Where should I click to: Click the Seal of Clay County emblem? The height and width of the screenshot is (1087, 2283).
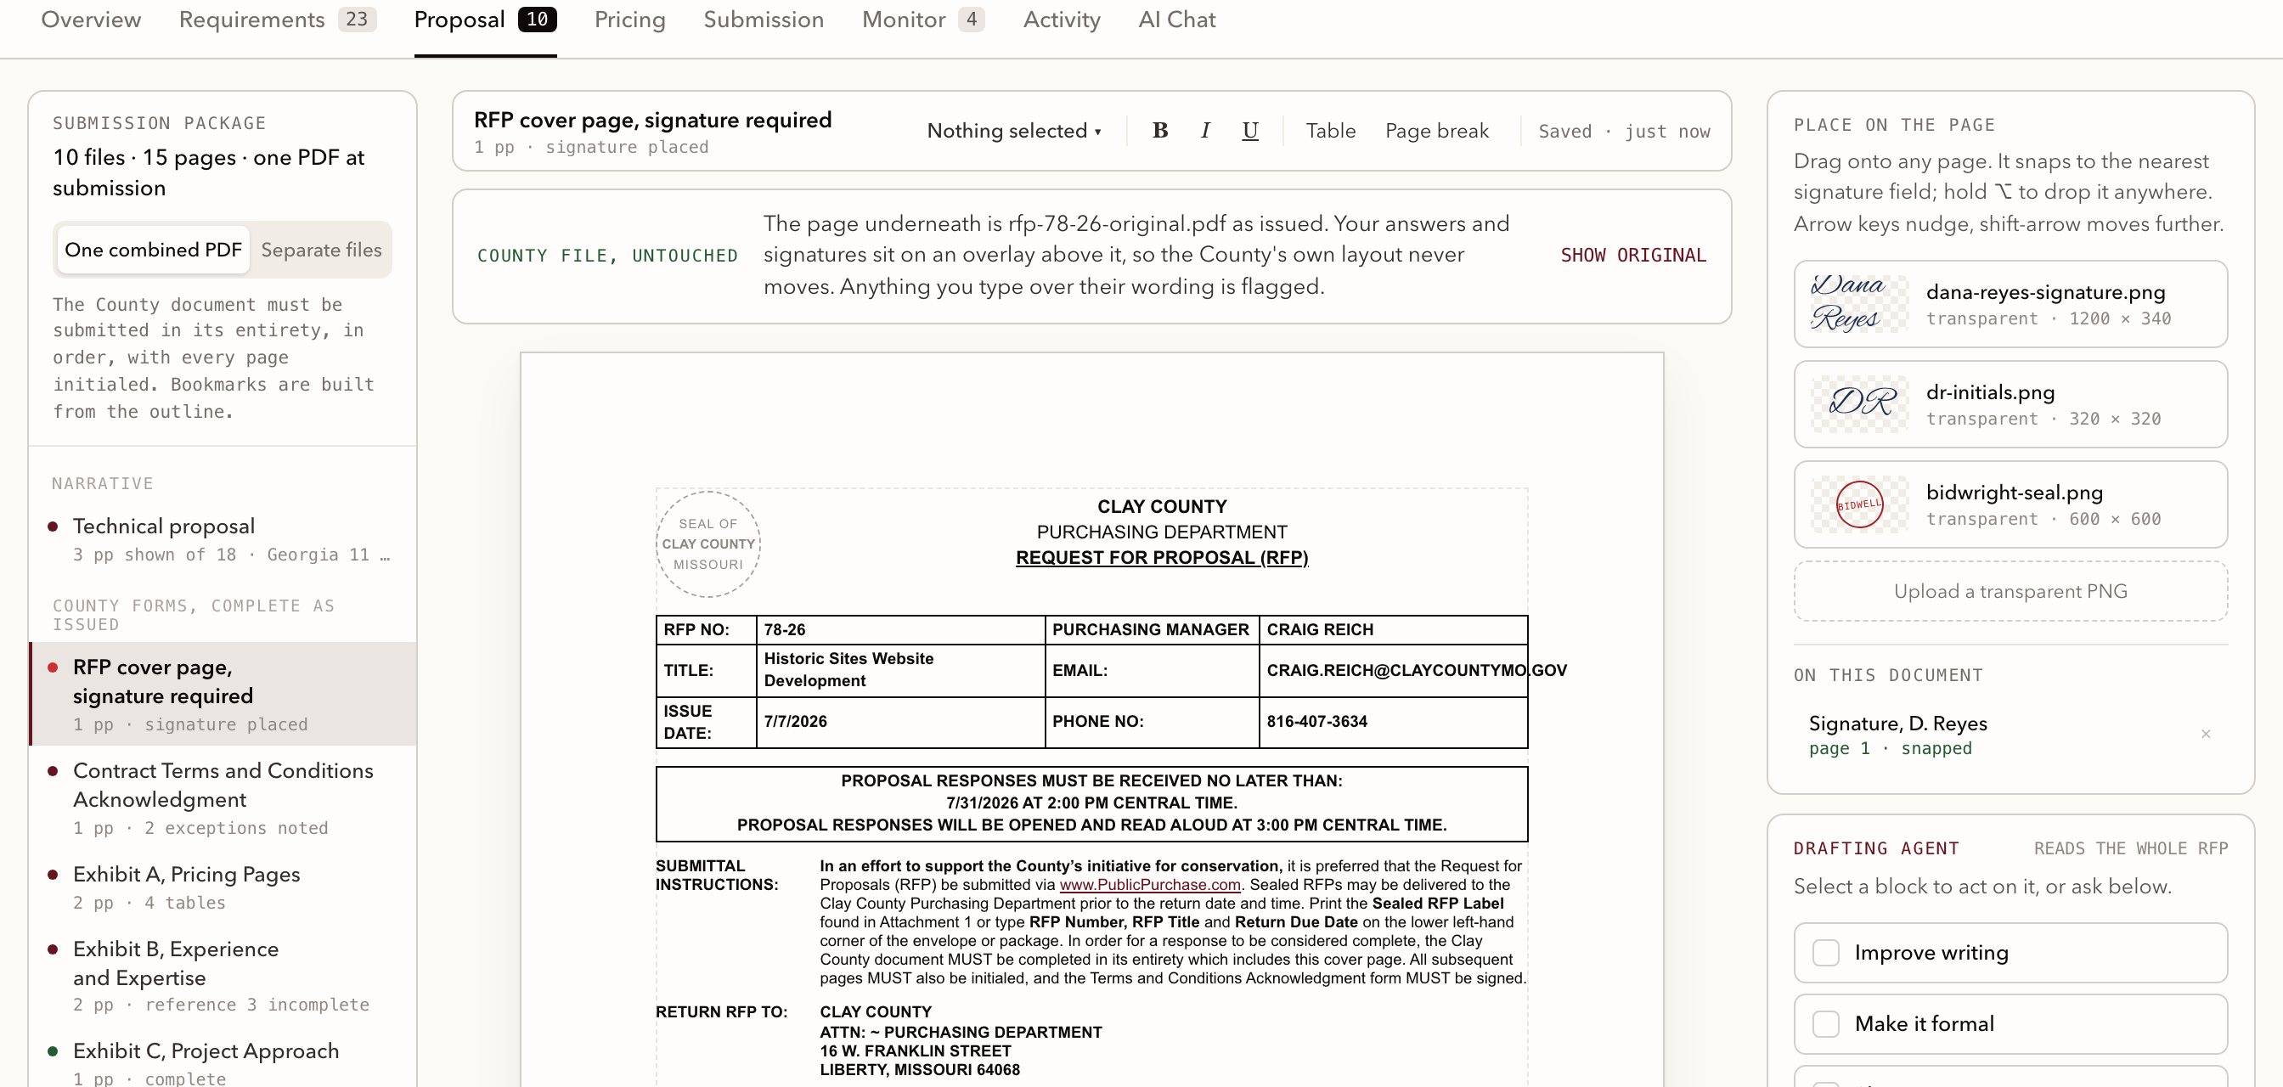coord(707,544)
